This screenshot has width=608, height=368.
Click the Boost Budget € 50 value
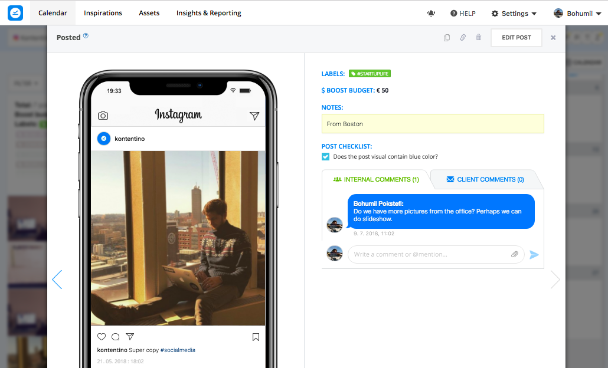[x=383, y=90]
